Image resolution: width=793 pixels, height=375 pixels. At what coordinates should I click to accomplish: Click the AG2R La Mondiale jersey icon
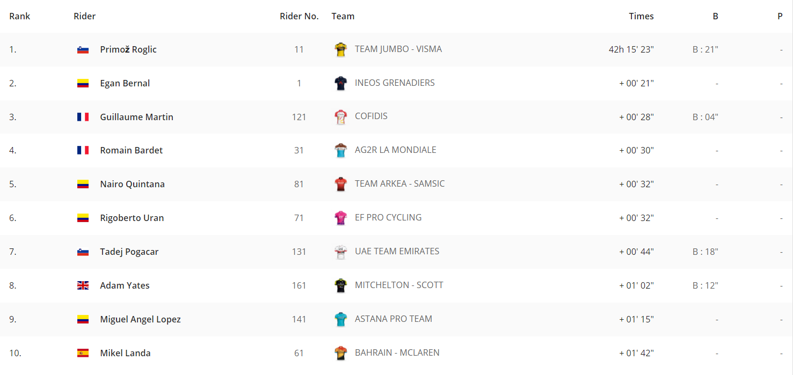(340, 151)
